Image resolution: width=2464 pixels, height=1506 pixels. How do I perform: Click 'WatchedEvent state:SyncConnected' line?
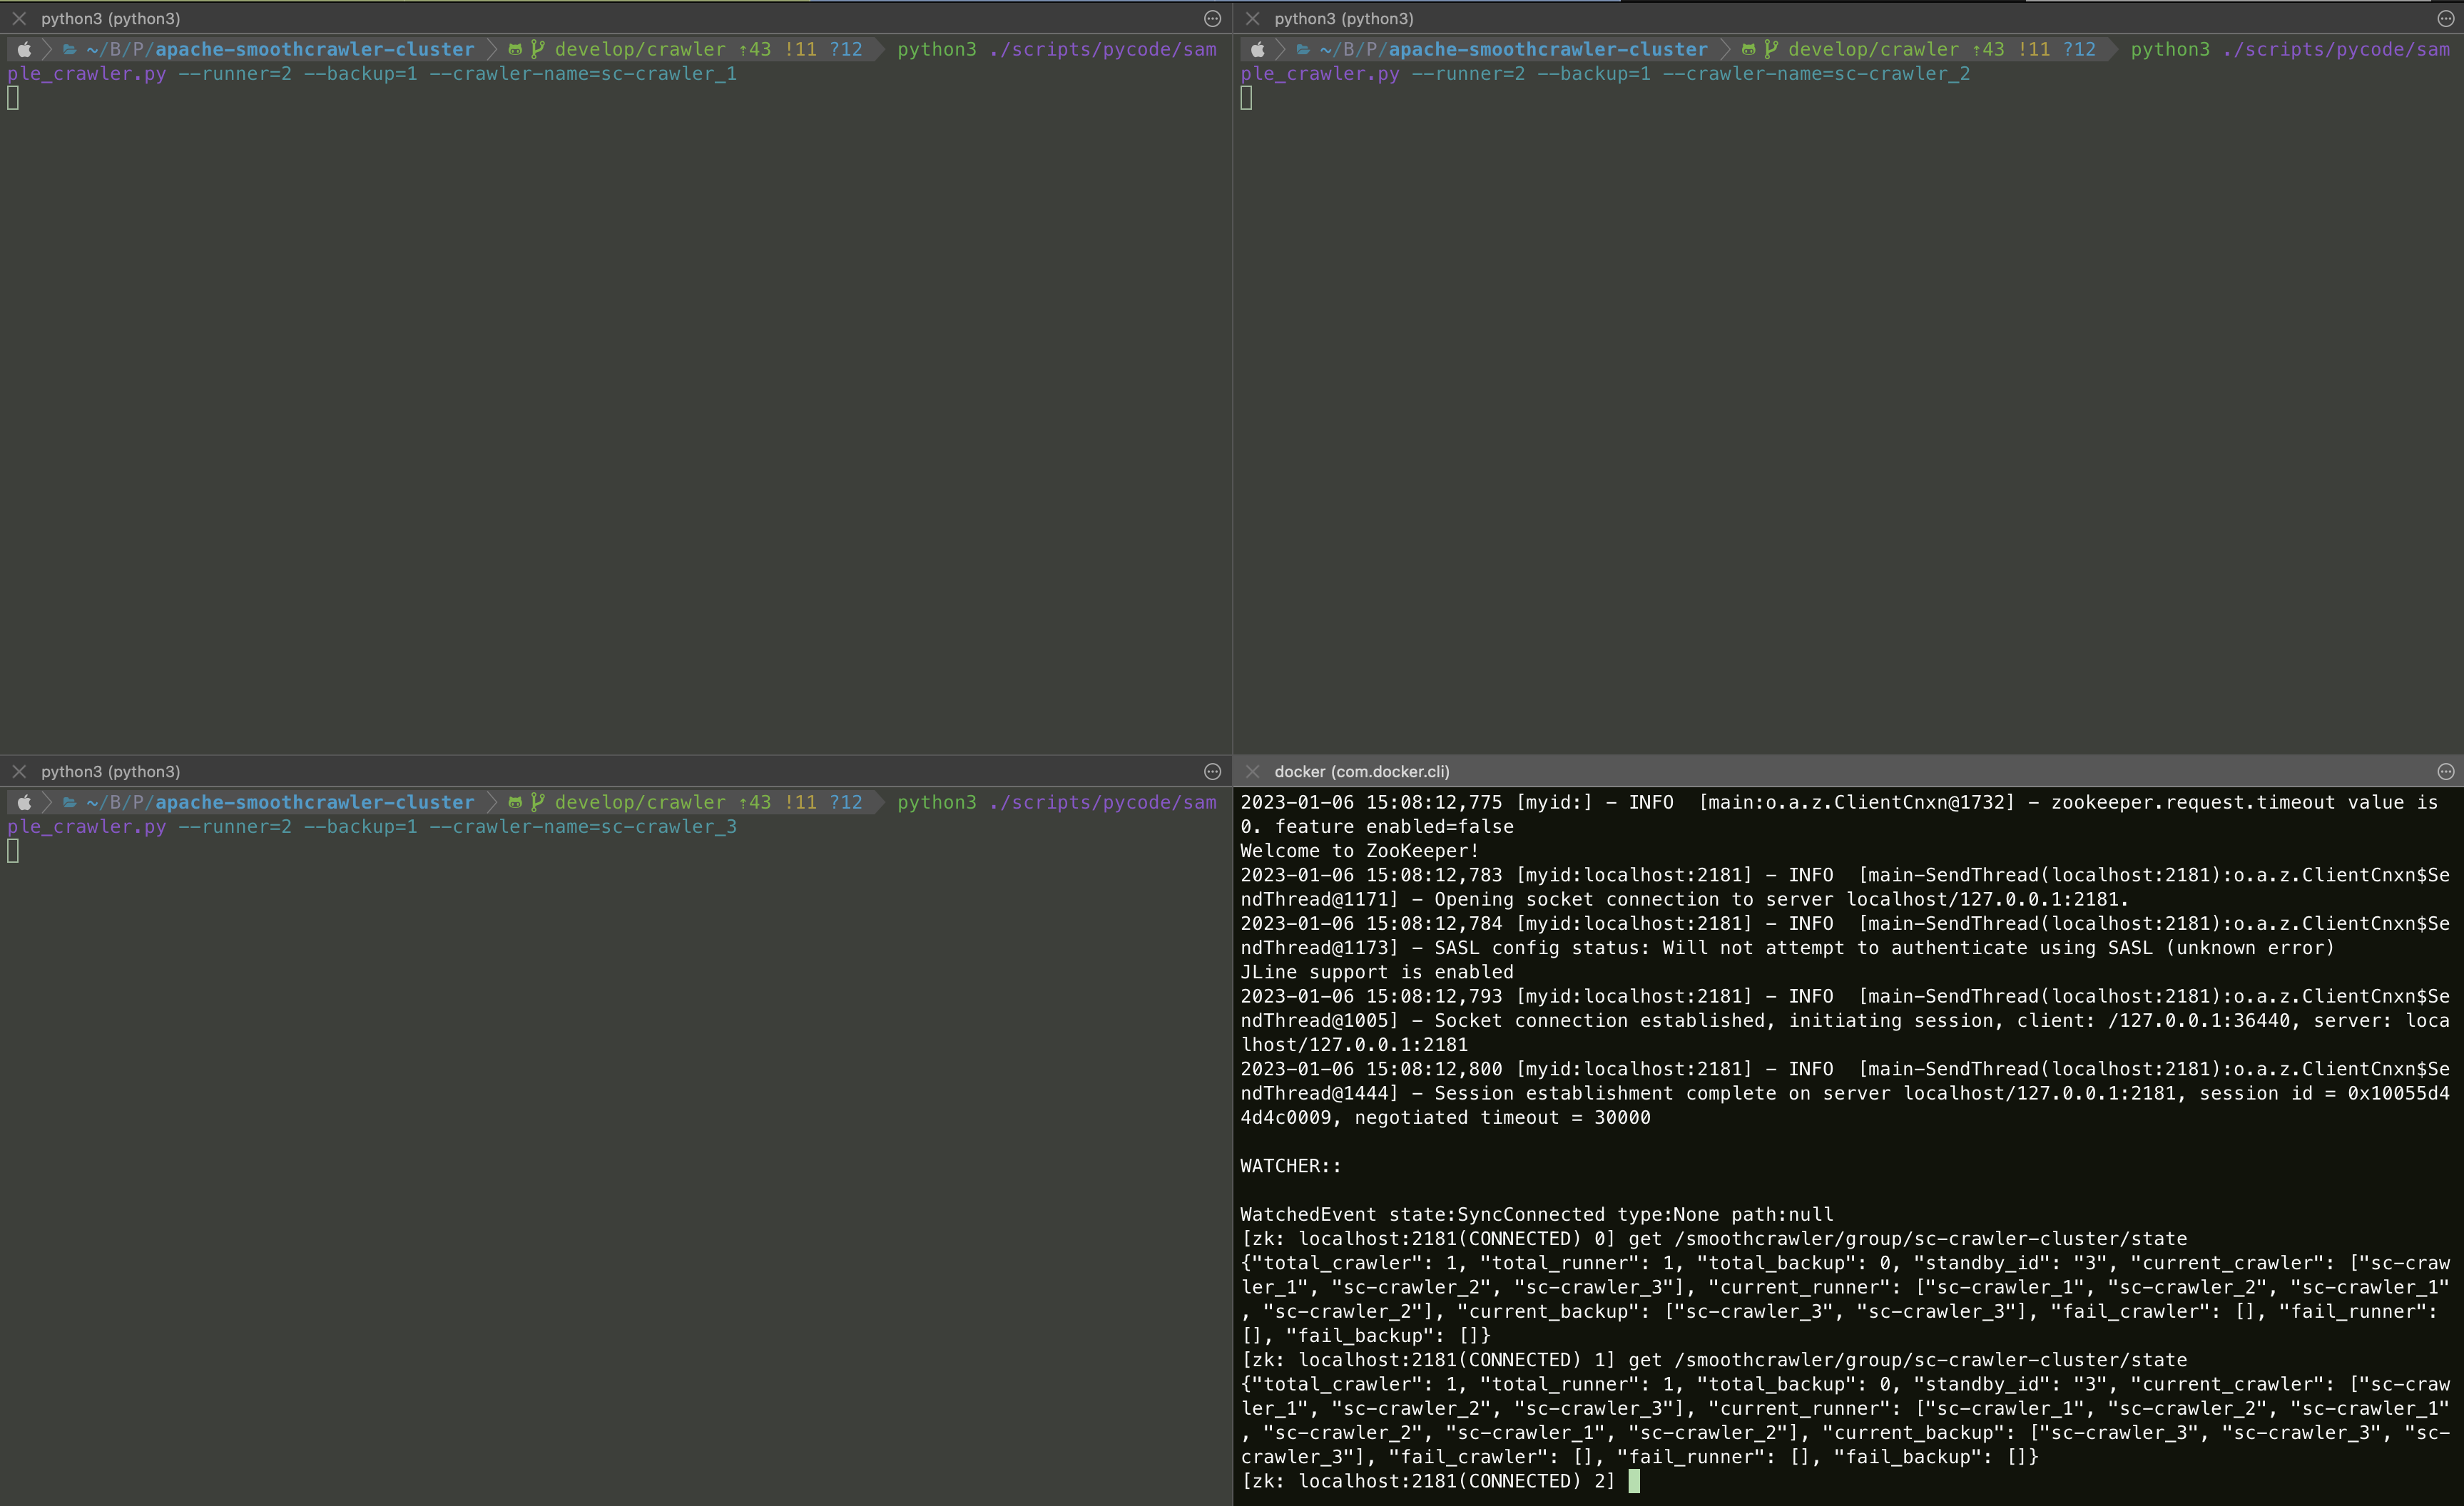[1537, 1215]
